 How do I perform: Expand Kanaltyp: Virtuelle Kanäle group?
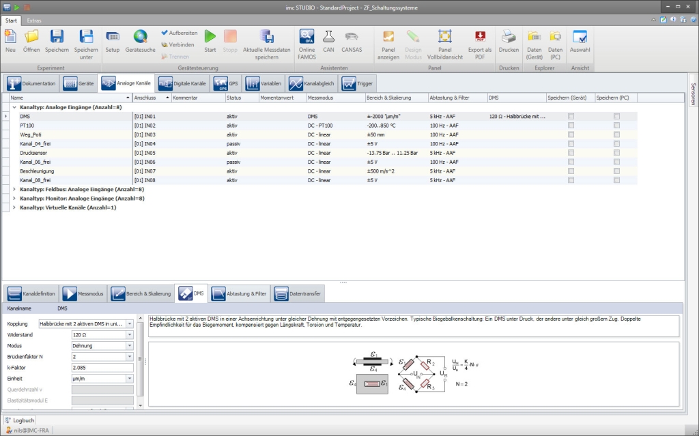tap(15, 207)
